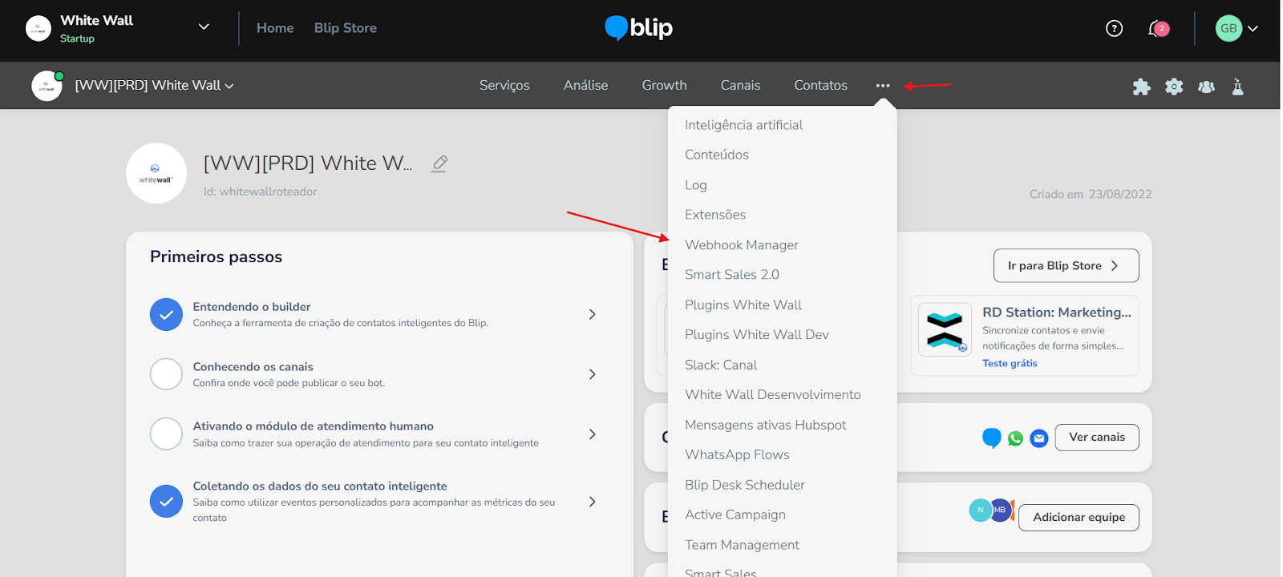The width and height of the screenshot is (1283, 577).
Task: Click the MB team member avatar
Action: pos(1001,510)
